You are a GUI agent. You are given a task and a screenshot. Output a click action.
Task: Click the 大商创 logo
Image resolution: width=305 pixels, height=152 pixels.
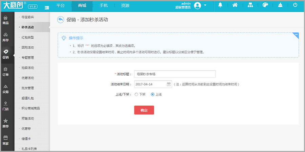(x=15, y=5)
